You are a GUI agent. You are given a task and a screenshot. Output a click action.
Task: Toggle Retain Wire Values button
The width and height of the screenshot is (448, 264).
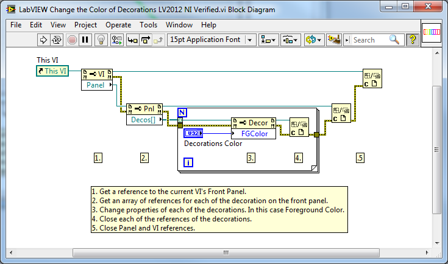tap(117, 40)
